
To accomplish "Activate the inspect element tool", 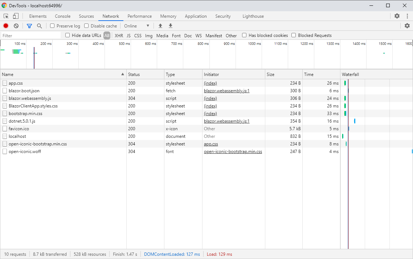I will pyautogui.click(x=5, y=16).
